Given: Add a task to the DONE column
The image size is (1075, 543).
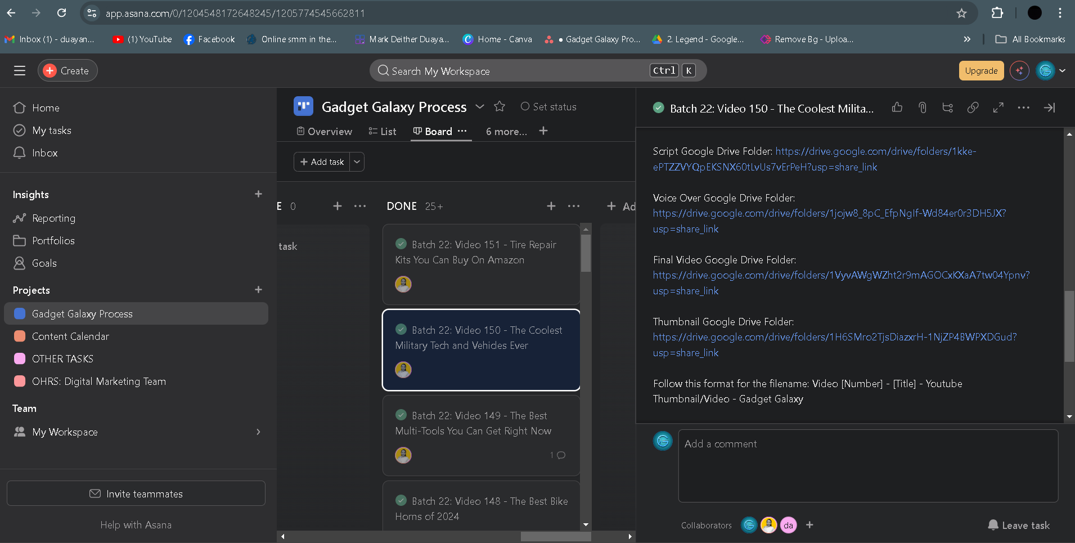Looking at the screenshot, I should pos(551,207).
